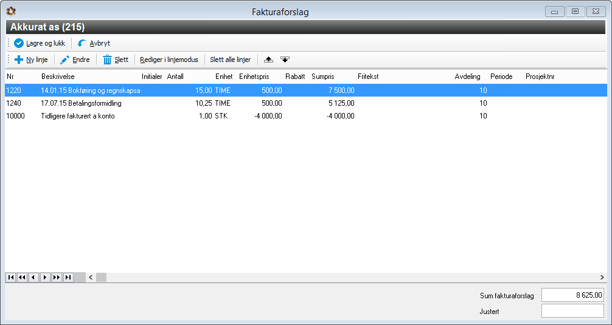612x325 pixels.
Task: Click the Initialer column header
Action: click(152, 77)
